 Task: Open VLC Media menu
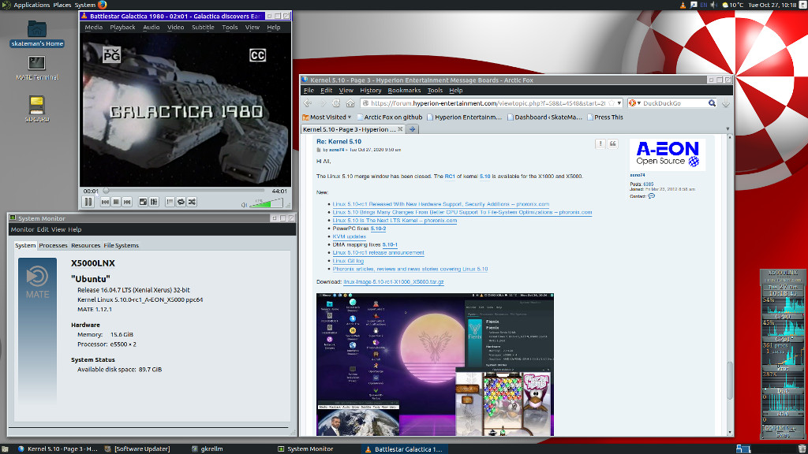coord(93,28)
